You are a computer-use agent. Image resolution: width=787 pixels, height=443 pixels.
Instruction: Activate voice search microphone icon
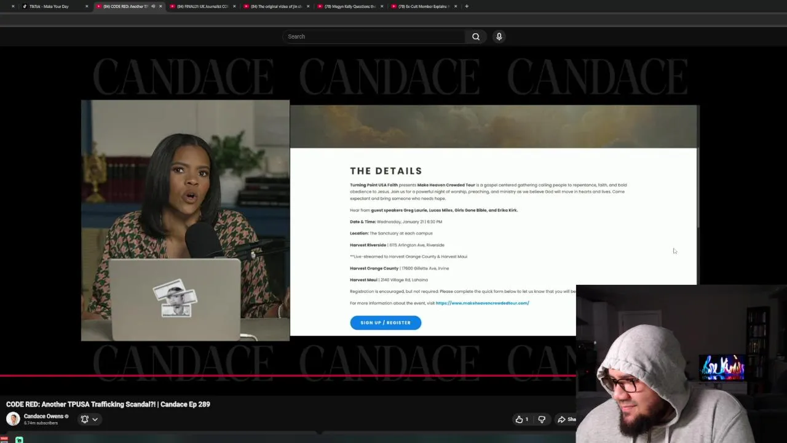[x=499, y=36]
